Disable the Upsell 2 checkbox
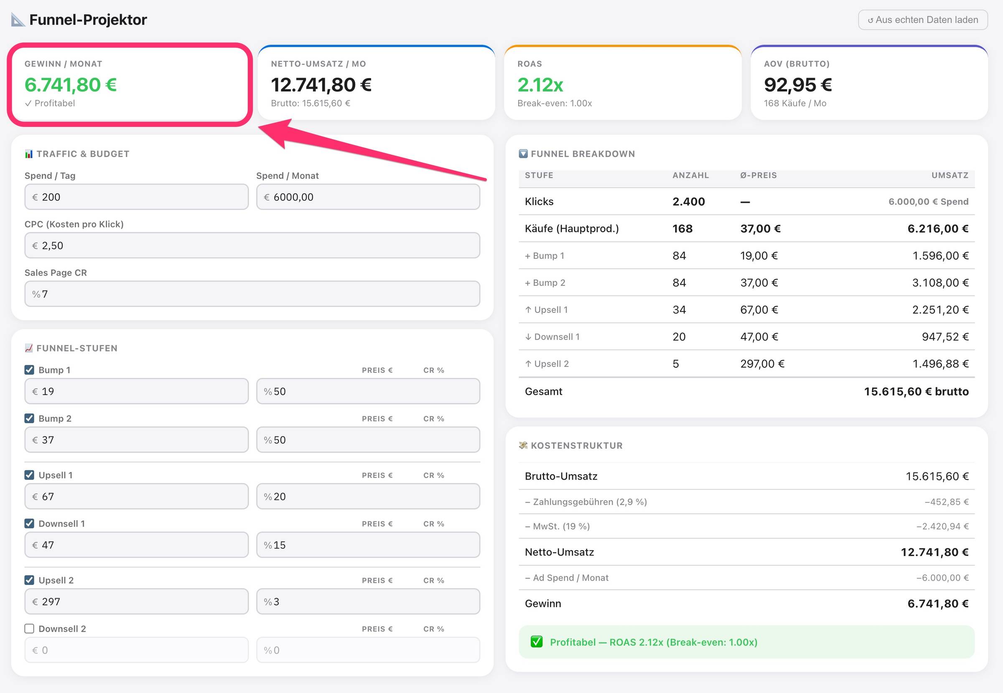 point(30,580)
